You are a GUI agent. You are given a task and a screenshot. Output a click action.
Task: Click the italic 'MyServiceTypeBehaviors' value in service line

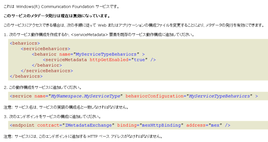[219, 96]
